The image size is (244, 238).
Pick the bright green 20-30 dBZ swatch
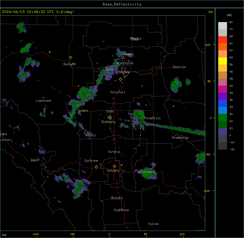coord(222,118)
